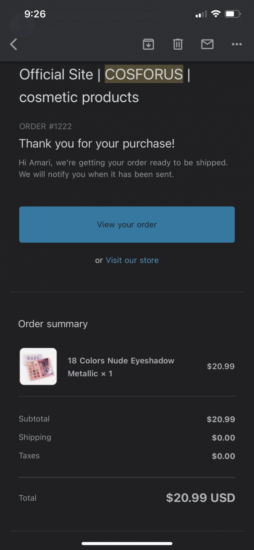Delete the email with the trash icon
The height and width of the screenshot is (550, 254).
(x=178, y=44)
